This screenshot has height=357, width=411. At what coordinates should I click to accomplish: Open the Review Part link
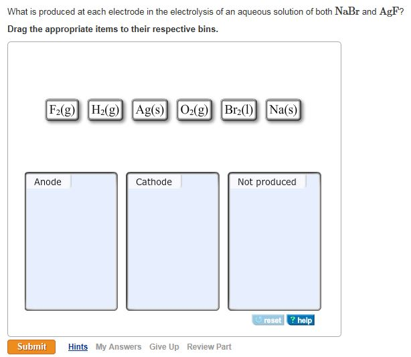pos(210,347)
